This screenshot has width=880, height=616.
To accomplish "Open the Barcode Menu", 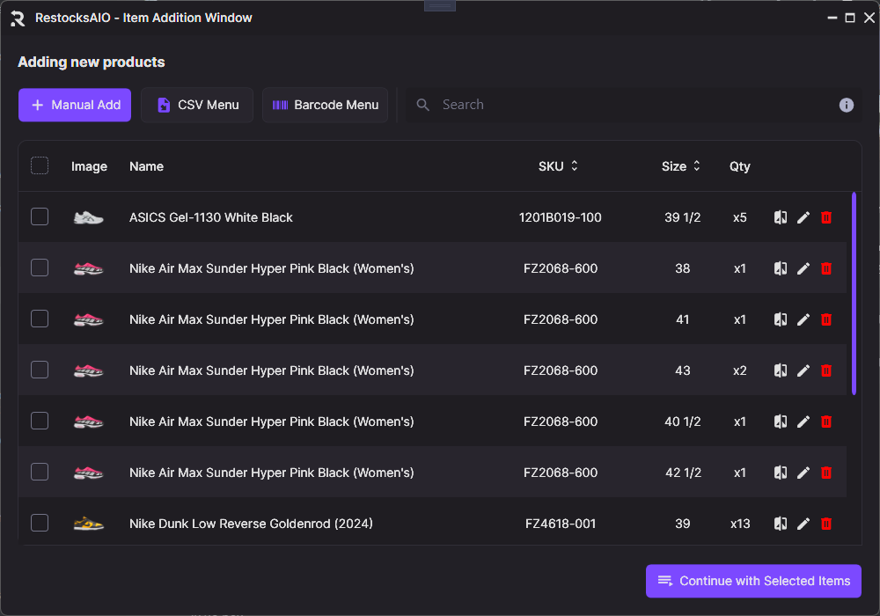I will (x=325, y=105).
